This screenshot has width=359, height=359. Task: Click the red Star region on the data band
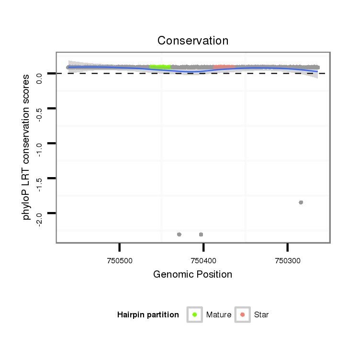(x=224, y=67)
